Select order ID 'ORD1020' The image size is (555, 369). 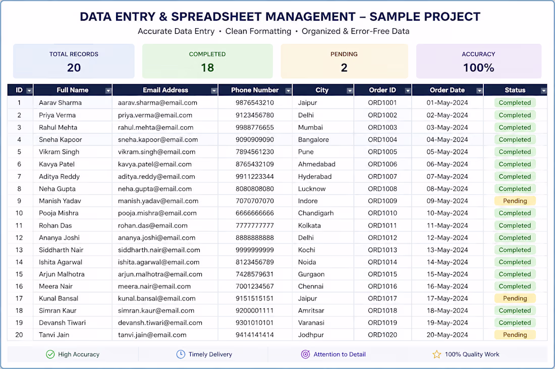coord(382,335)
